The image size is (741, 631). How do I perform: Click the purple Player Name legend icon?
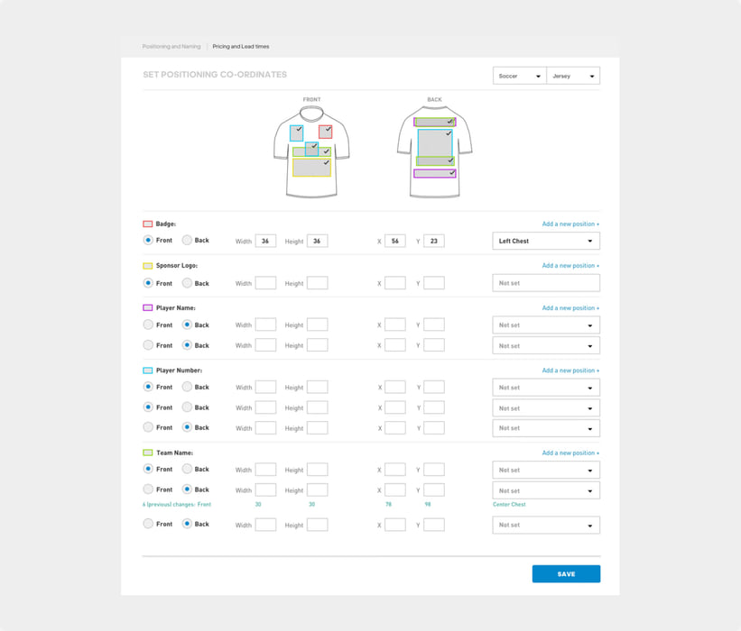[147, 307]
